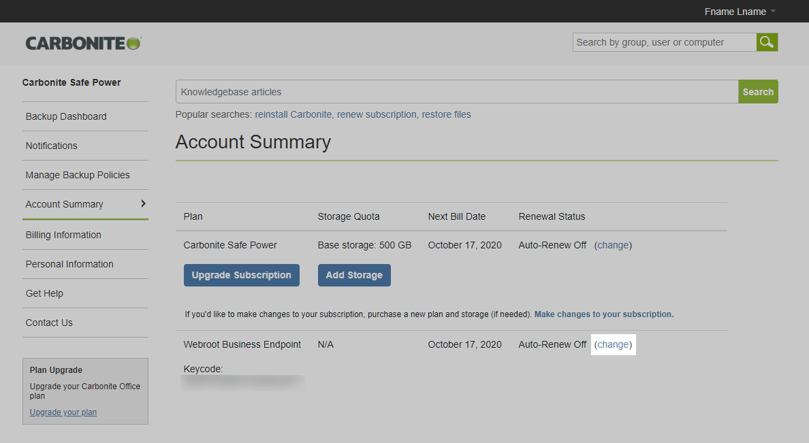Viewport: 809px width, 443px height.
Task: Click the Upgrade Subscription button
Action: 241,275
